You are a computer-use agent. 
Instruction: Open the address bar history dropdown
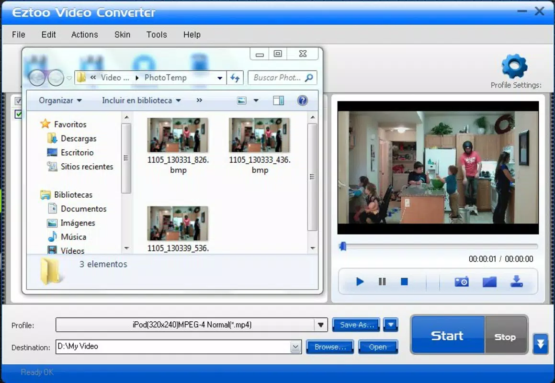coord(220,78)
